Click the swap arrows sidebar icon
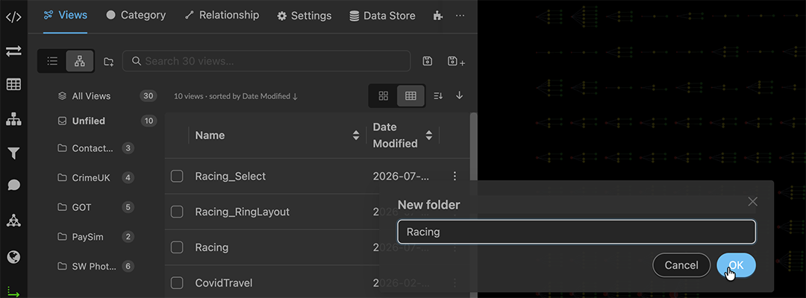The image size is (806, 298). 13,51
